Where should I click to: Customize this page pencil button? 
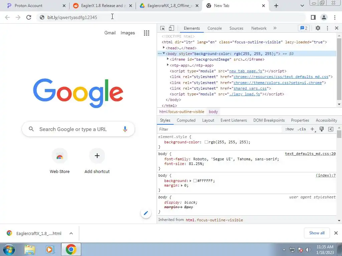(146, 213)
